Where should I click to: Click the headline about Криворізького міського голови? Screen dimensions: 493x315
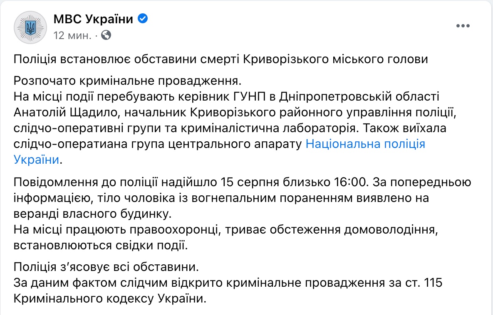pos(221,59)
